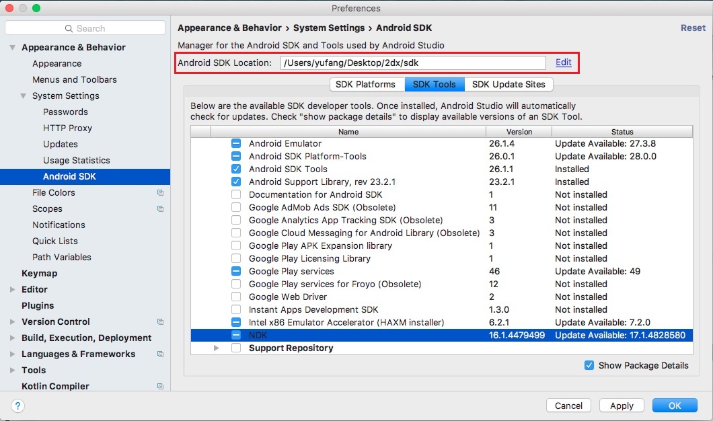This screenshot has width=713, height=421.
Task: Expand Build, Execution, Deployment node
Action: pyautogui.click(x=12, y=338)
